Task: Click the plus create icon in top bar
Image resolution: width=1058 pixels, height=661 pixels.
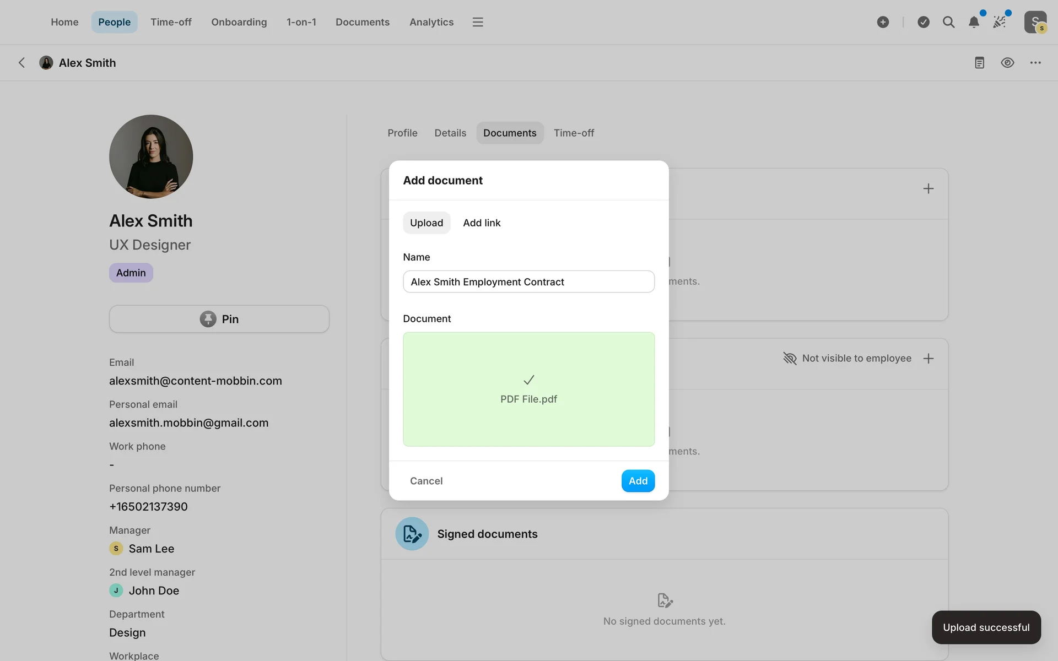Action: pos(883,22)
